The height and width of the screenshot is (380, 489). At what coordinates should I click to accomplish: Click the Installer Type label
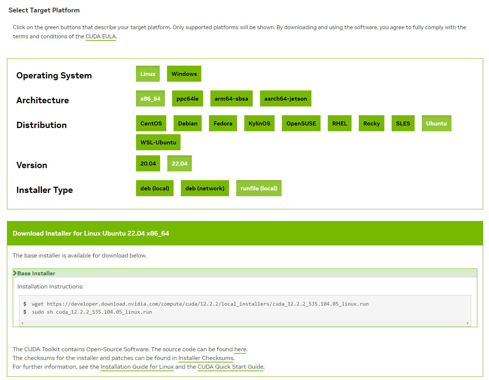(44, 190)
